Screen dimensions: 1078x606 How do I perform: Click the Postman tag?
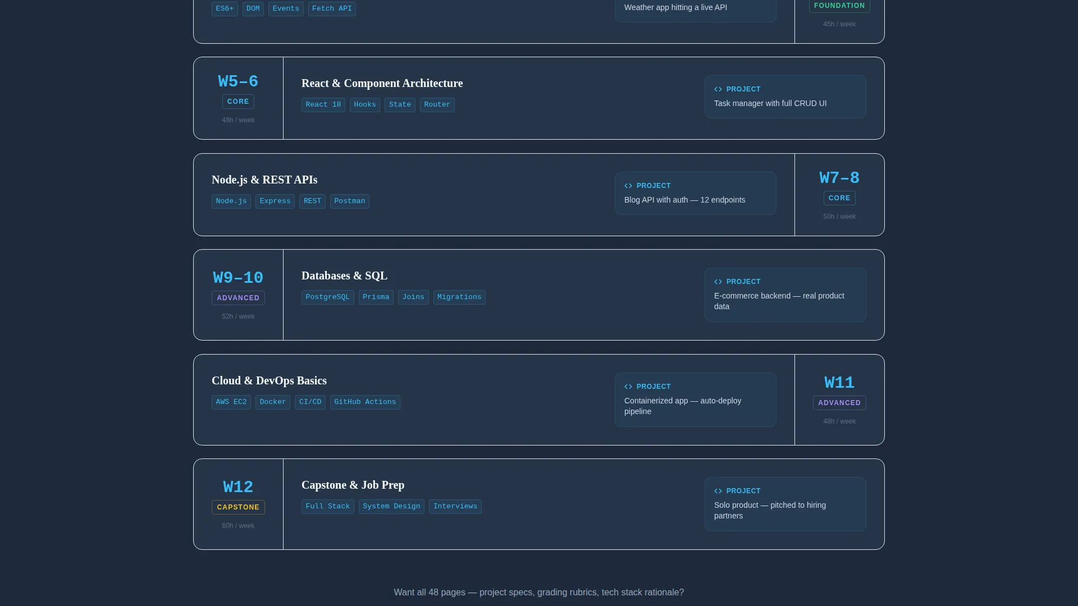pos(350,201)
